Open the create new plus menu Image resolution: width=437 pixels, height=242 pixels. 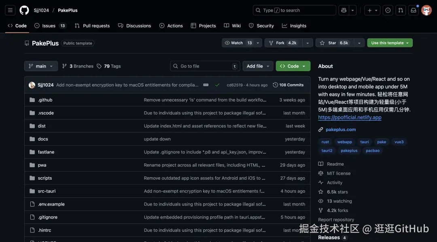[x=372, y=10]
